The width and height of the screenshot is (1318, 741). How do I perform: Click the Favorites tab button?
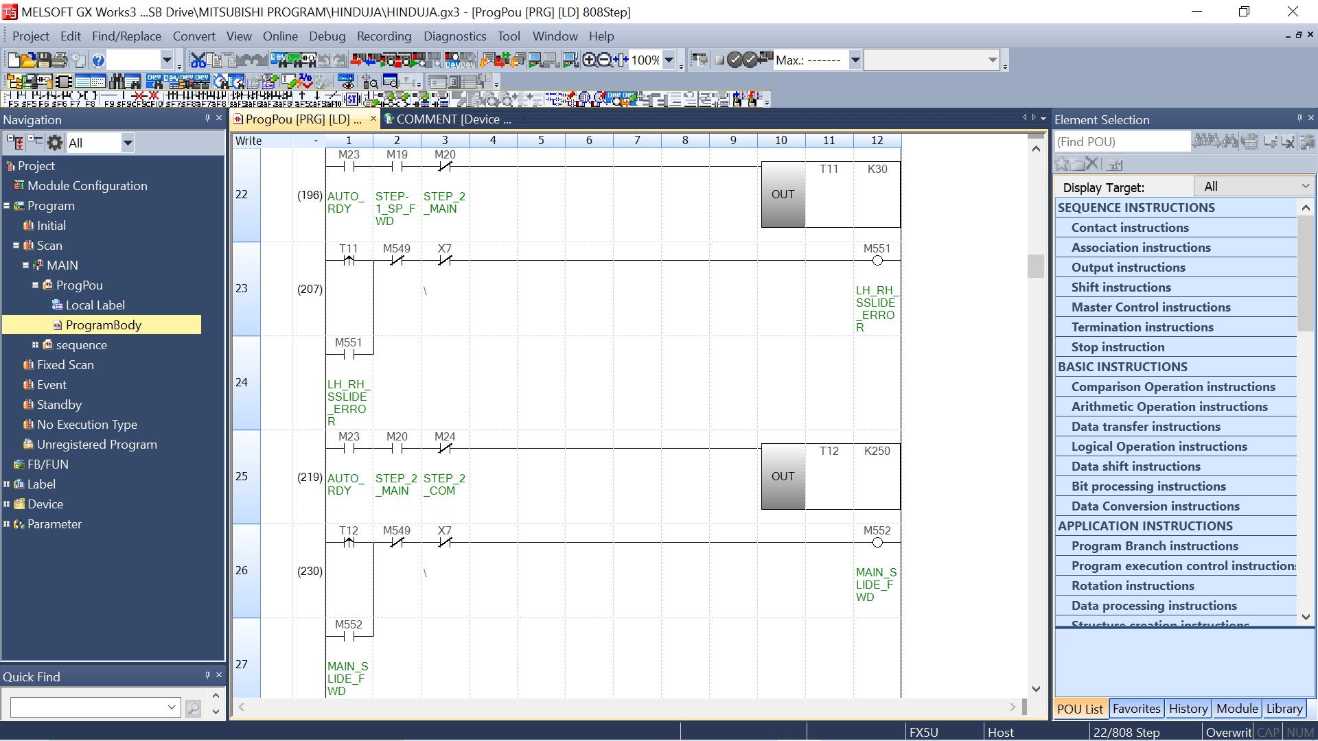1136,709
